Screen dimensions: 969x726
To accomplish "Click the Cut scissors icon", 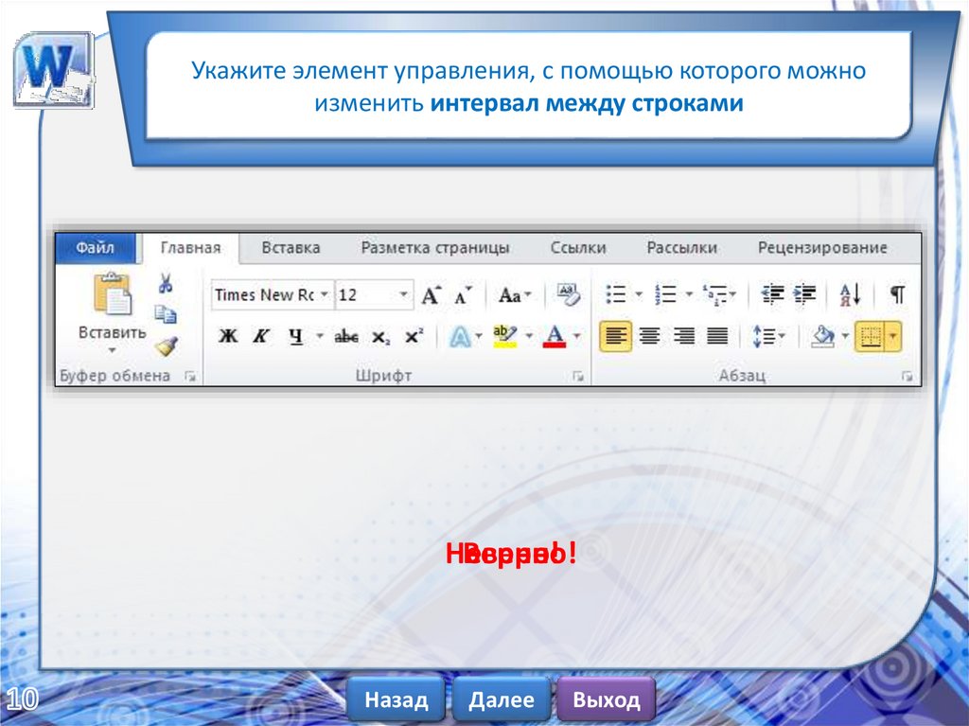I will pos(166,284).
